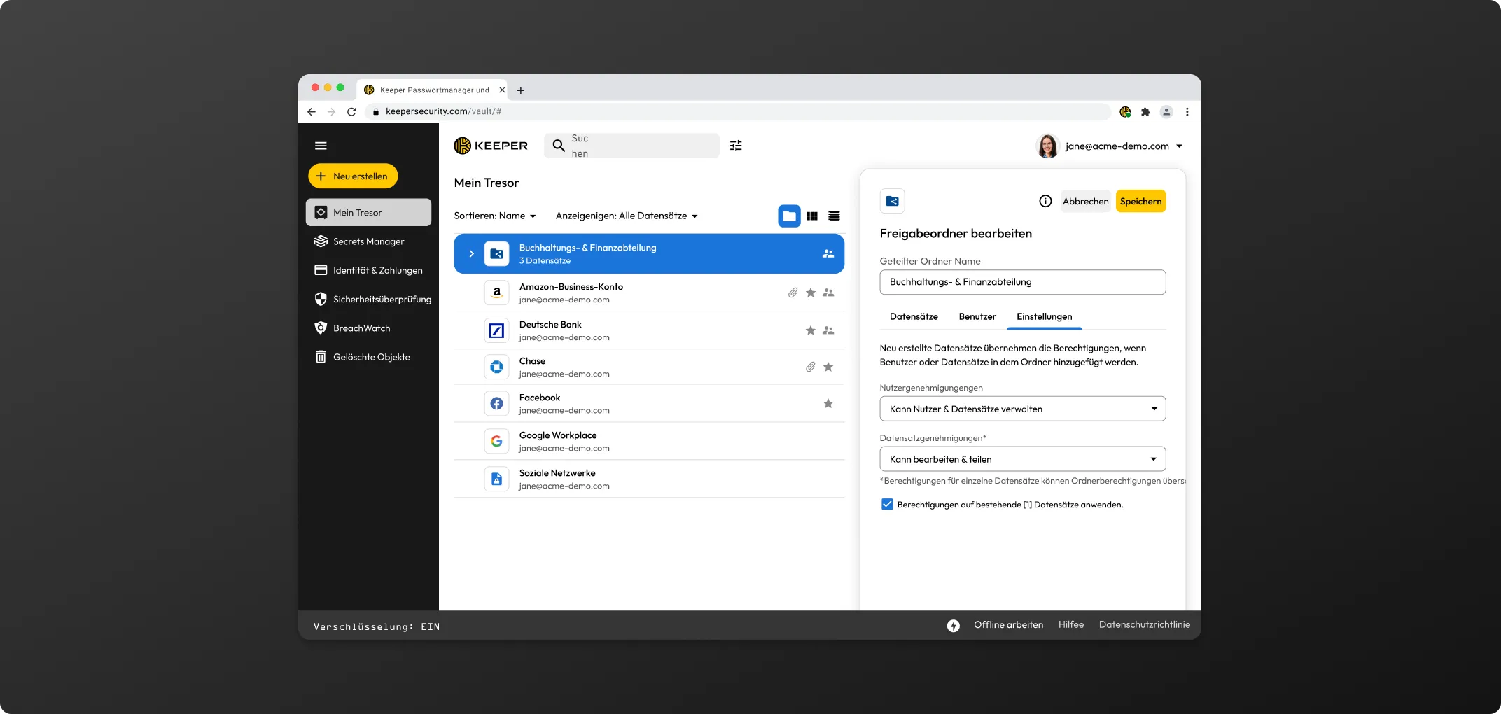
Task: Switch to folder view
Action: pyautogui.click(x=789, y=216)
